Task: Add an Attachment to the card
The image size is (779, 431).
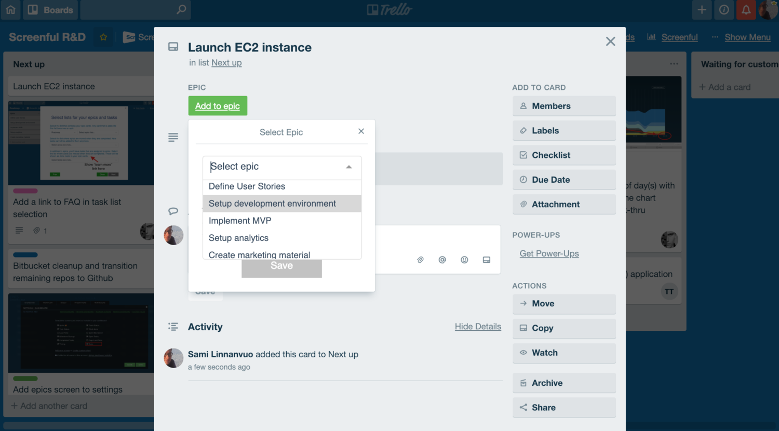Action: [564, 205]
